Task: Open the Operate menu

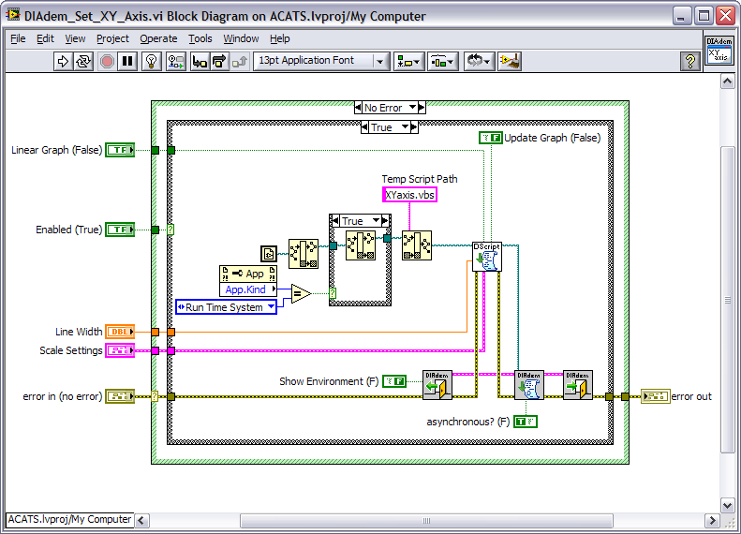Action: tap(158, 38)
